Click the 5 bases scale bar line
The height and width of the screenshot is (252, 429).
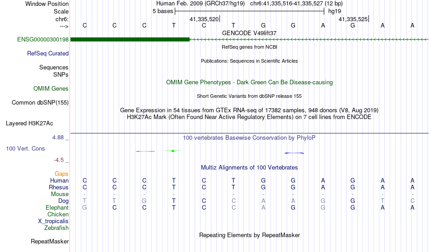(x=250, y=11)
